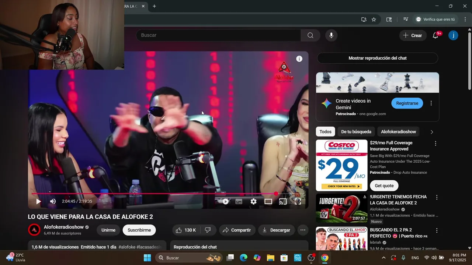Dislike the video
This screenshot has width=472, height=265.
208,230
